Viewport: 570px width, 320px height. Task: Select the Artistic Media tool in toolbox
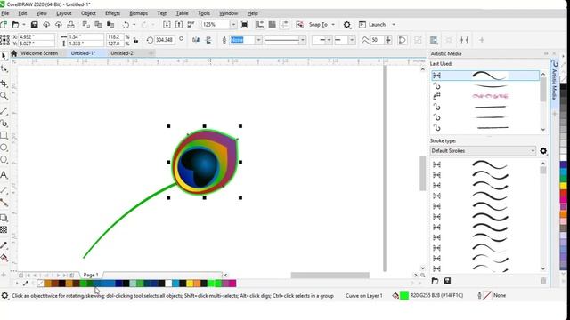(x=4, y=124)
